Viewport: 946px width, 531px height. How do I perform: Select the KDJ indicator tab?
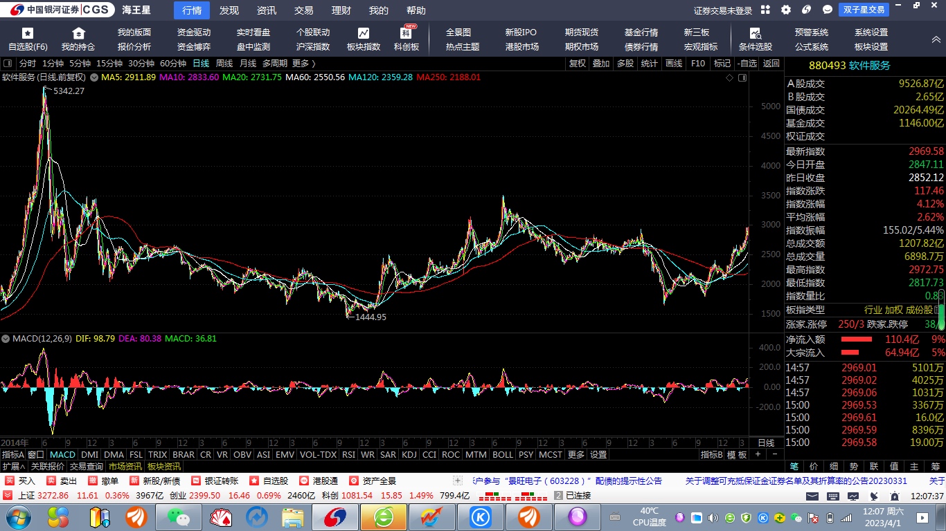pos(409,455)
